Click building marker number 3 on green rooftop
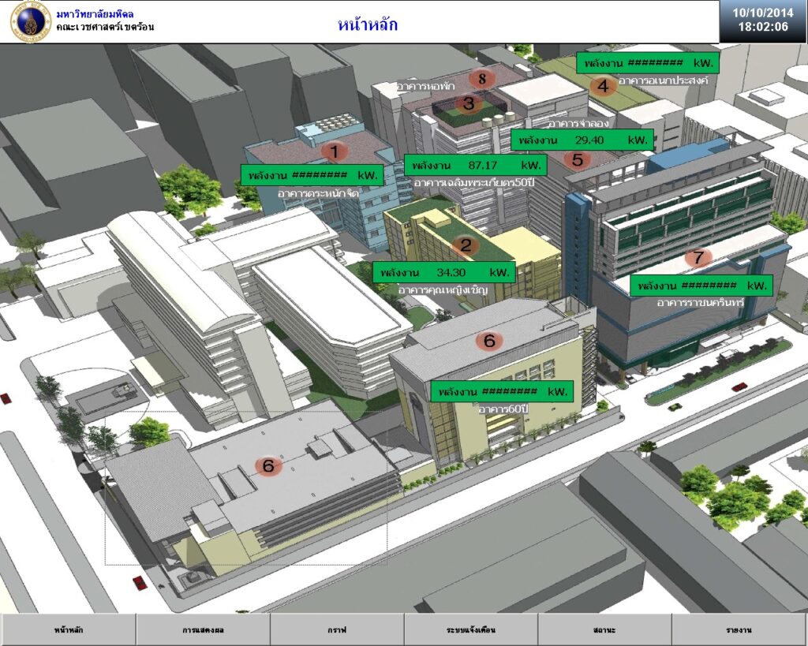The width and height of the screenshot is (808, 646). pos(469,103)
